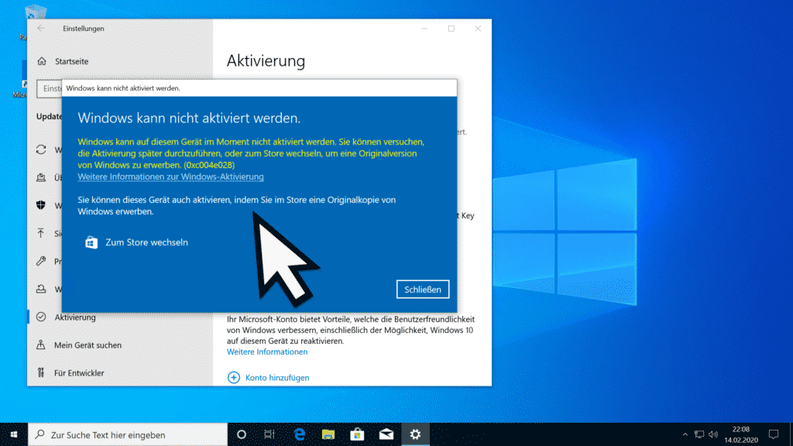Click the wrench troubleshooting icon in sidebar
793x446 pixels.
tap(41, 261)
